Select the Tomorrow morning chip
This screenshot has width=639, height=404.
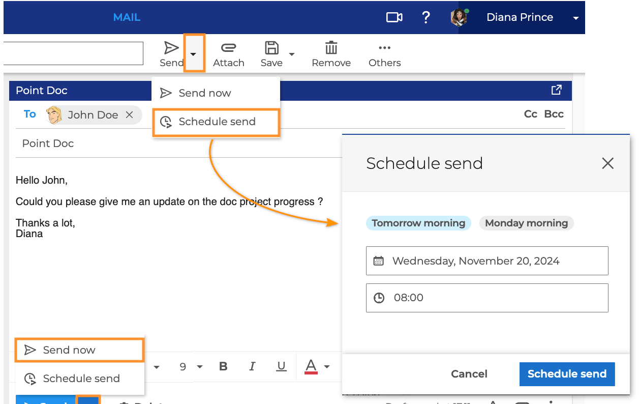coord(418,223)
